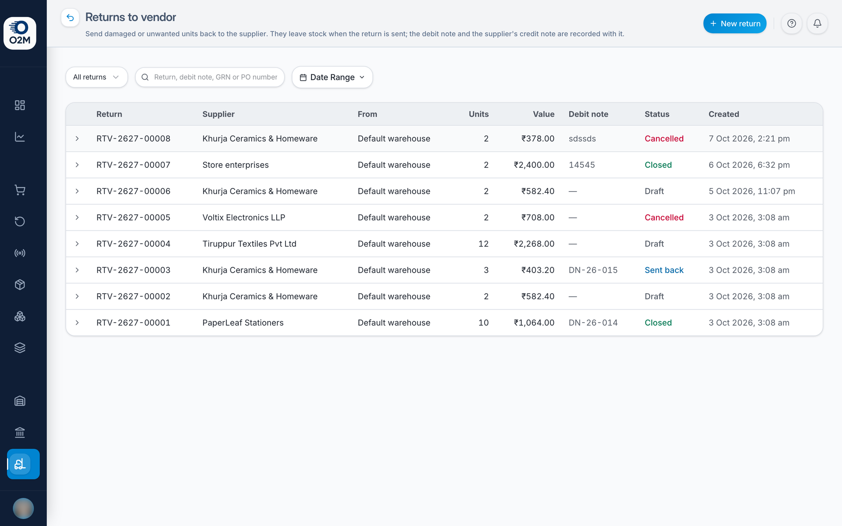Image resolution: width=842 pixels, height=526 pixels.
Task: Open the help question-mark icon
Action: coord(792,23)
